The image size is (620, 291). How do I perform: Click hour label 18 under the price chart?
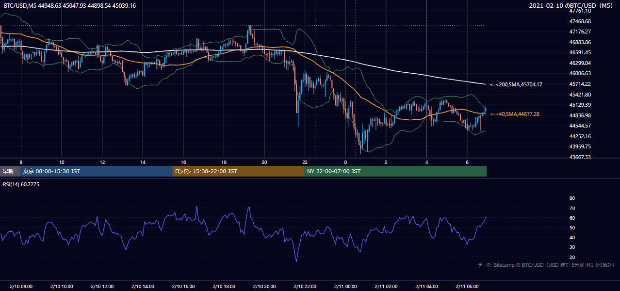pyautogui.click(x=224, y=162)
